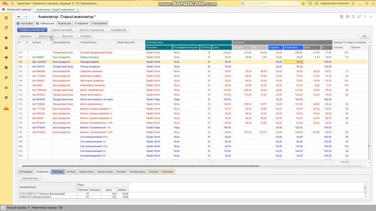Expand the Данные по товару за период dropdown arrow
This screenshot has height=211, width=376.
point(369,42)
